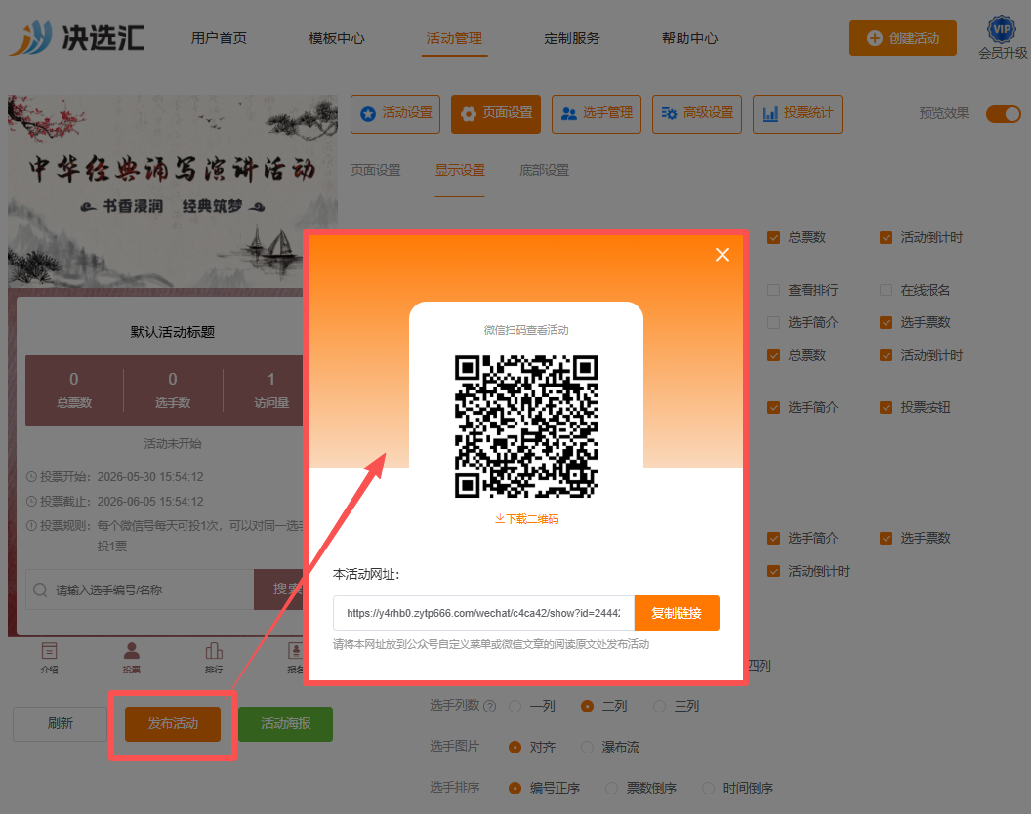Enable 在线报名 checkbox
This screenshot has height=814, width=1031.
coord(887,290)
